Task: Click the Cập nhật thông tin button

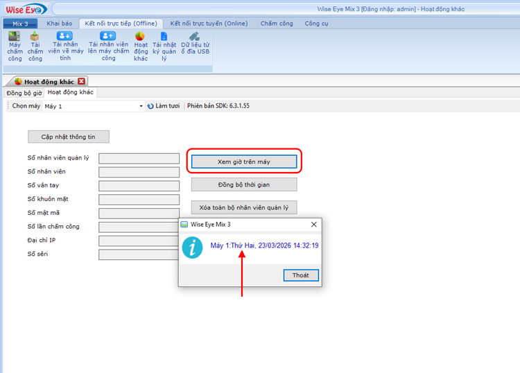Action: click(x=68, y=137)
